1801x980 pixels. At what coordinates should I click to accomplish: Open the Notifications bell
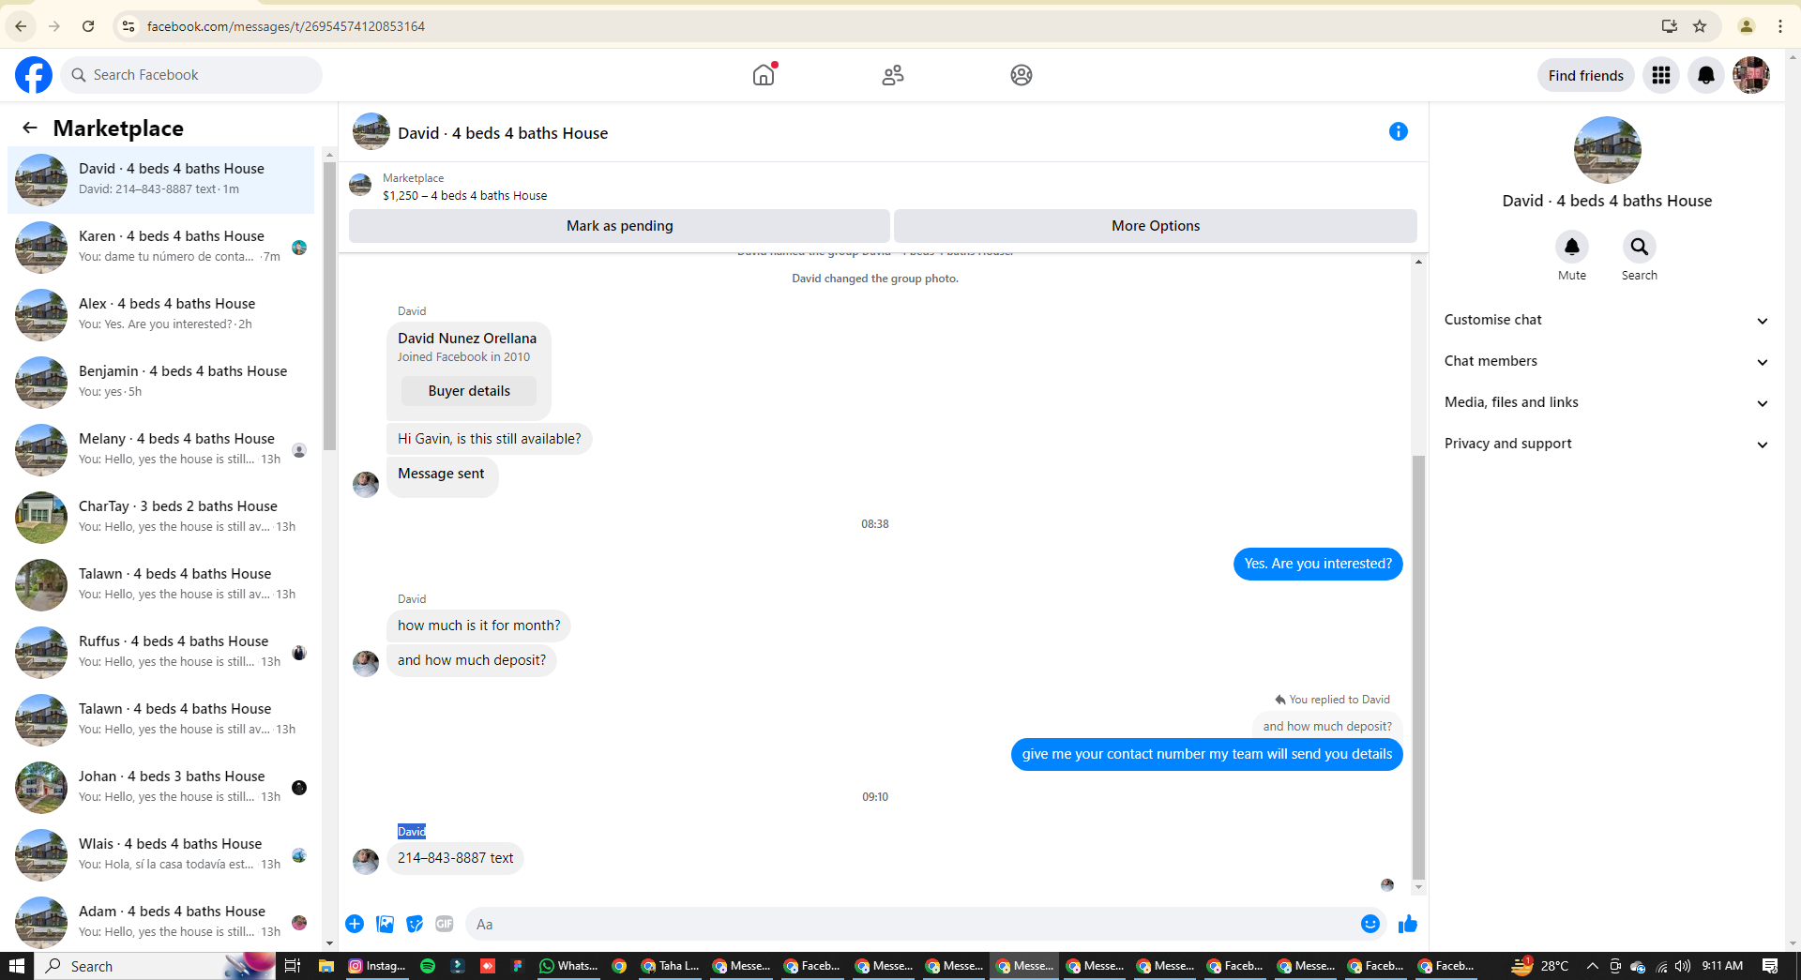tap(1706, 75)
